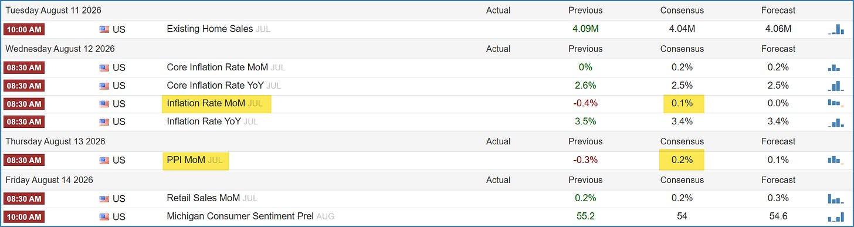
Task: Select the Tuesday August 11 2026 date header
Action: pos(53,10)
